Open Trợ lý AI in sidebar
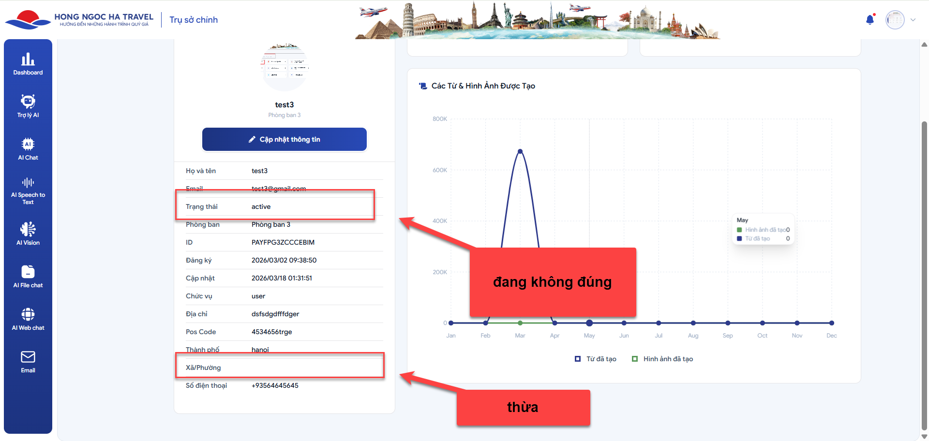This screenshot has height=441, width=929. pos(28,106)
